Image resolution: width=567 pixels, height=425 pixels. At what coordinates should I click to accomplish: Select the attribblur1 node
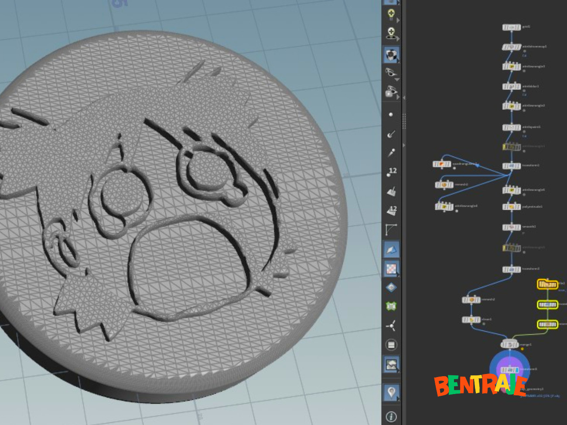(x=511, y=86)
